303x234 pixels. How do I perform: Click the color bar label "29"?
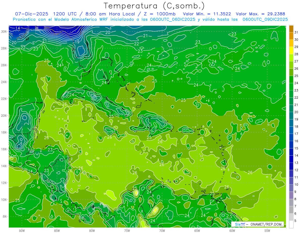[296, 47]
